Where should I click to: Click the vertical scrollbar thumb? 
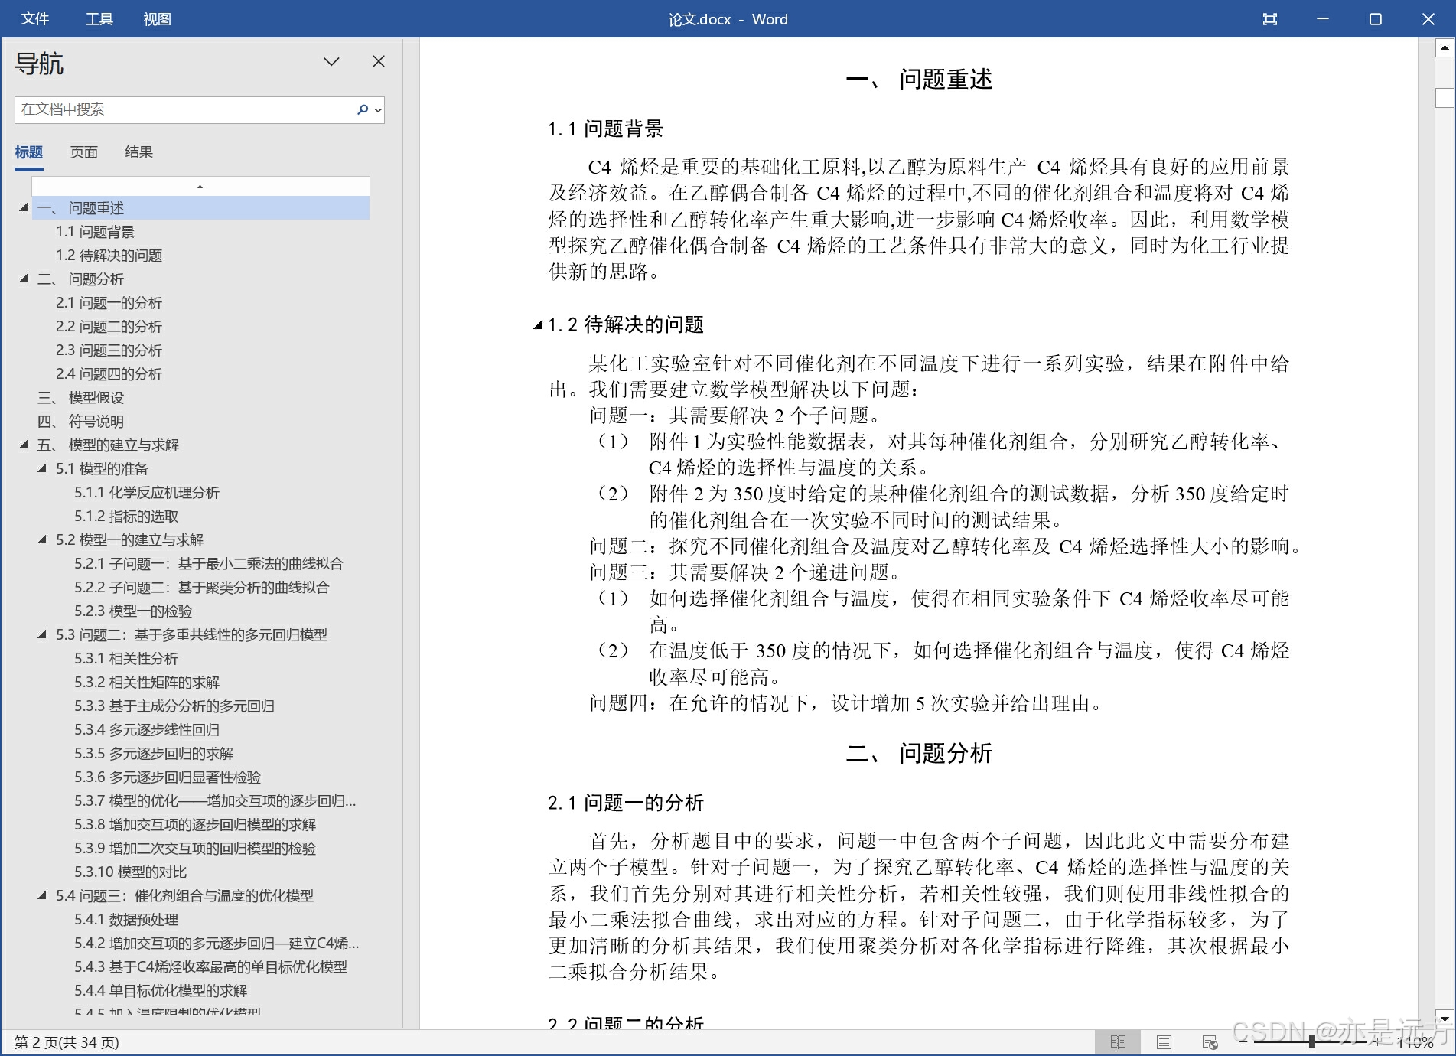pyautogui.click(x=1445, y=98)
